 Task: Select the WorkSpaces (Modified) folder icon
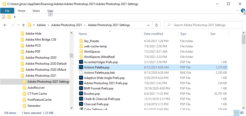81,57
